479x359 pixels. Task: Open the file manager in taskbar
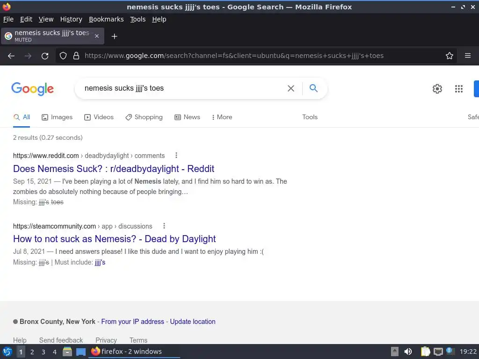67,352
